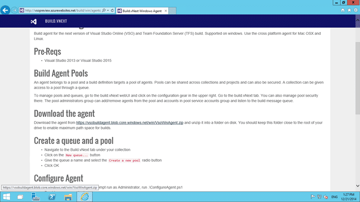Click the browser forward arrow button

coord(14,11)
